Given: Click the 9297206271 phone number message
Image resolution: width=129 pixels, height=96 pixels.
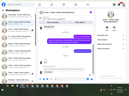Looking at the screenshot, I should pos(48,72).
